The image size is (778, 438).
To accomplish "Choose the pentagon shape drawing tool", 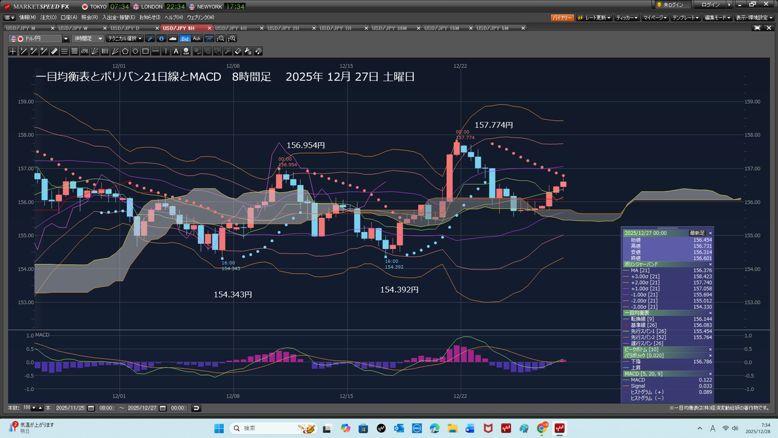I will point(125,51).
